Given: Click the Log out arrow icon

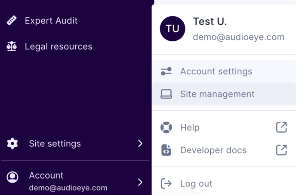Looking at the screenshot, I should coord(166,183).
